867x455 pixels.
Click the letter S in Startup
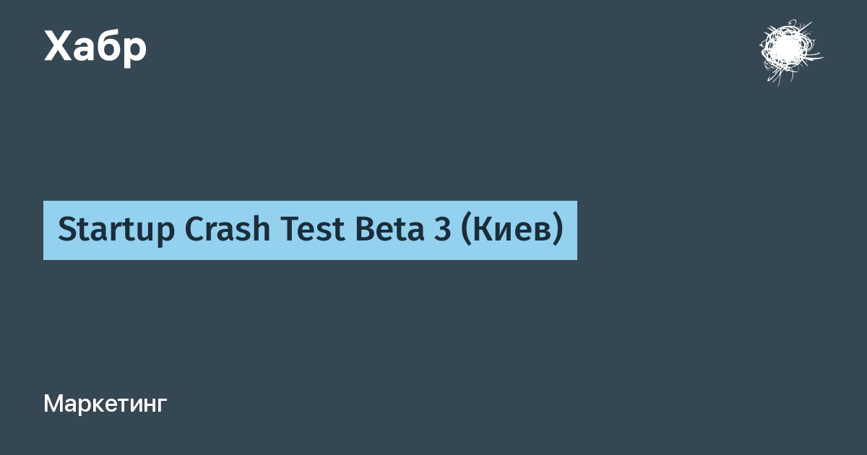[x=66, y=230]
